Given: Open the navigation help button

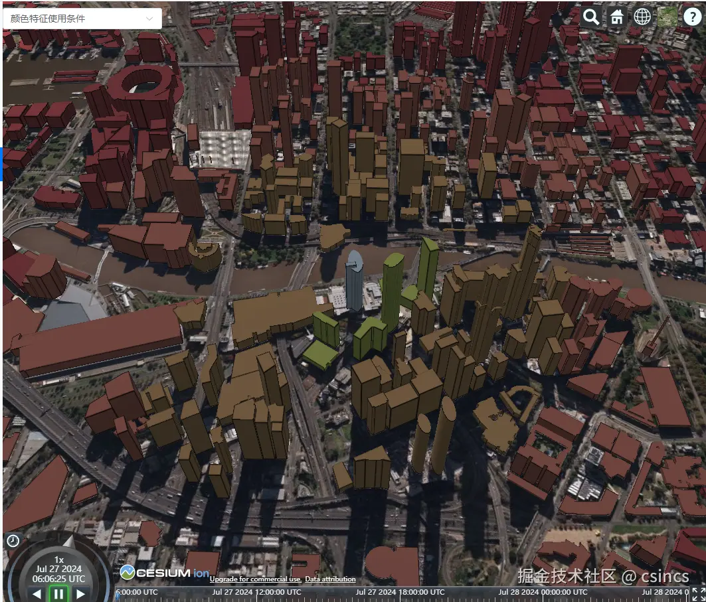Looking at the screenshot, I should 693,17.
